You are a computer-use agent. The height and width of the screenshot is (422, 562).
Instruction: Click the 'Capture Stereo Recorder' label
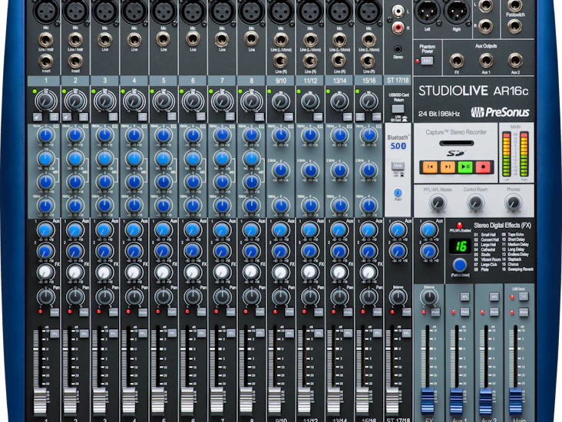456,132
